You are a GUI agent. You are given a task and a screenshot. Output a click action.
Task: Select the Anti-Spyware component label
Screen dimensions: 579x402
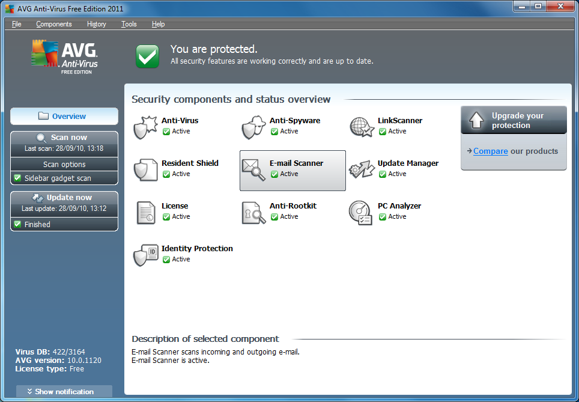pyautogui.click(x=295, y=120)
